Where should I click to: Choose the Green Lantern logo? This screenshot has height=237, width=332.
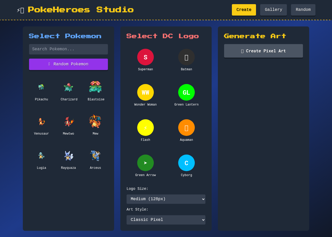[x=186, y=92]
